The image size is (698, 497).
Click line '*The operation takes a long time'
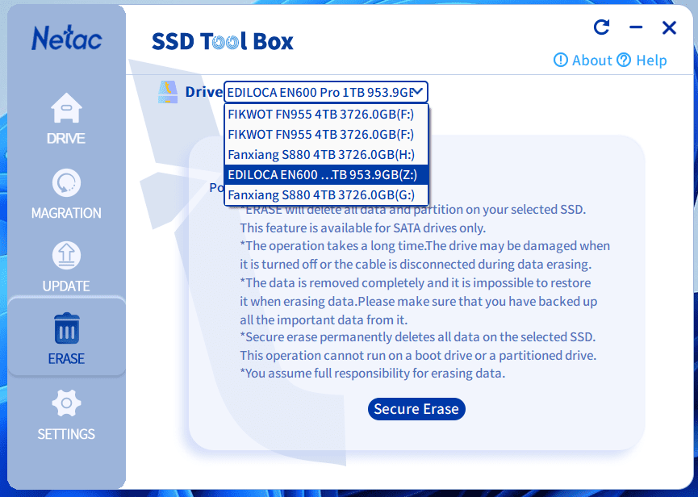click(425, 245)
